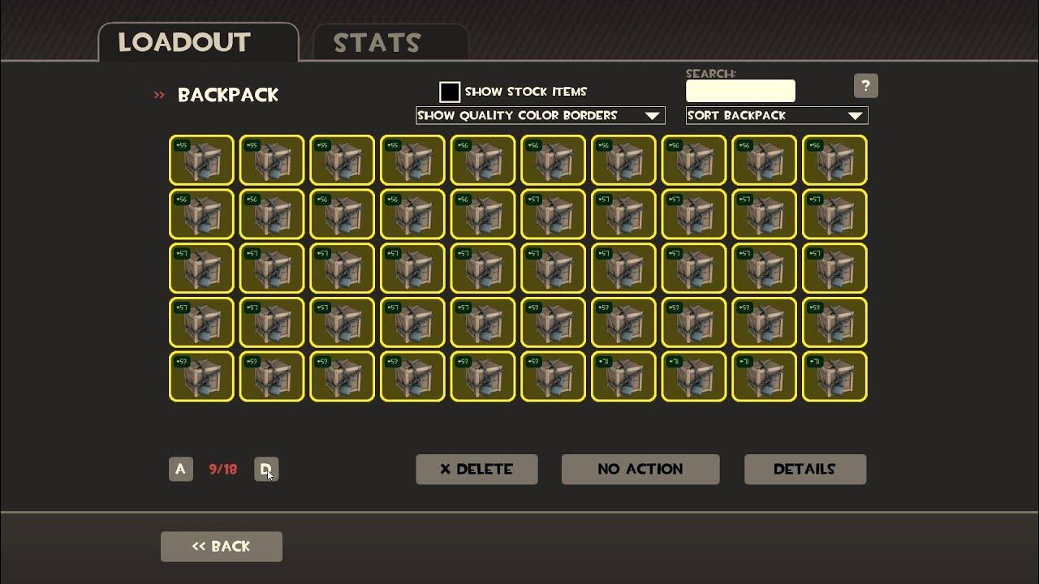
Task: Select the first #55 crate in top-left corner
Action: (201, 160)
